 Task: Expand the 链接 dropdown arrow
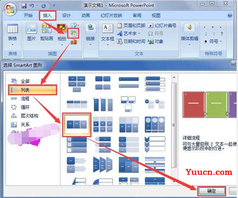coord(90,45)
